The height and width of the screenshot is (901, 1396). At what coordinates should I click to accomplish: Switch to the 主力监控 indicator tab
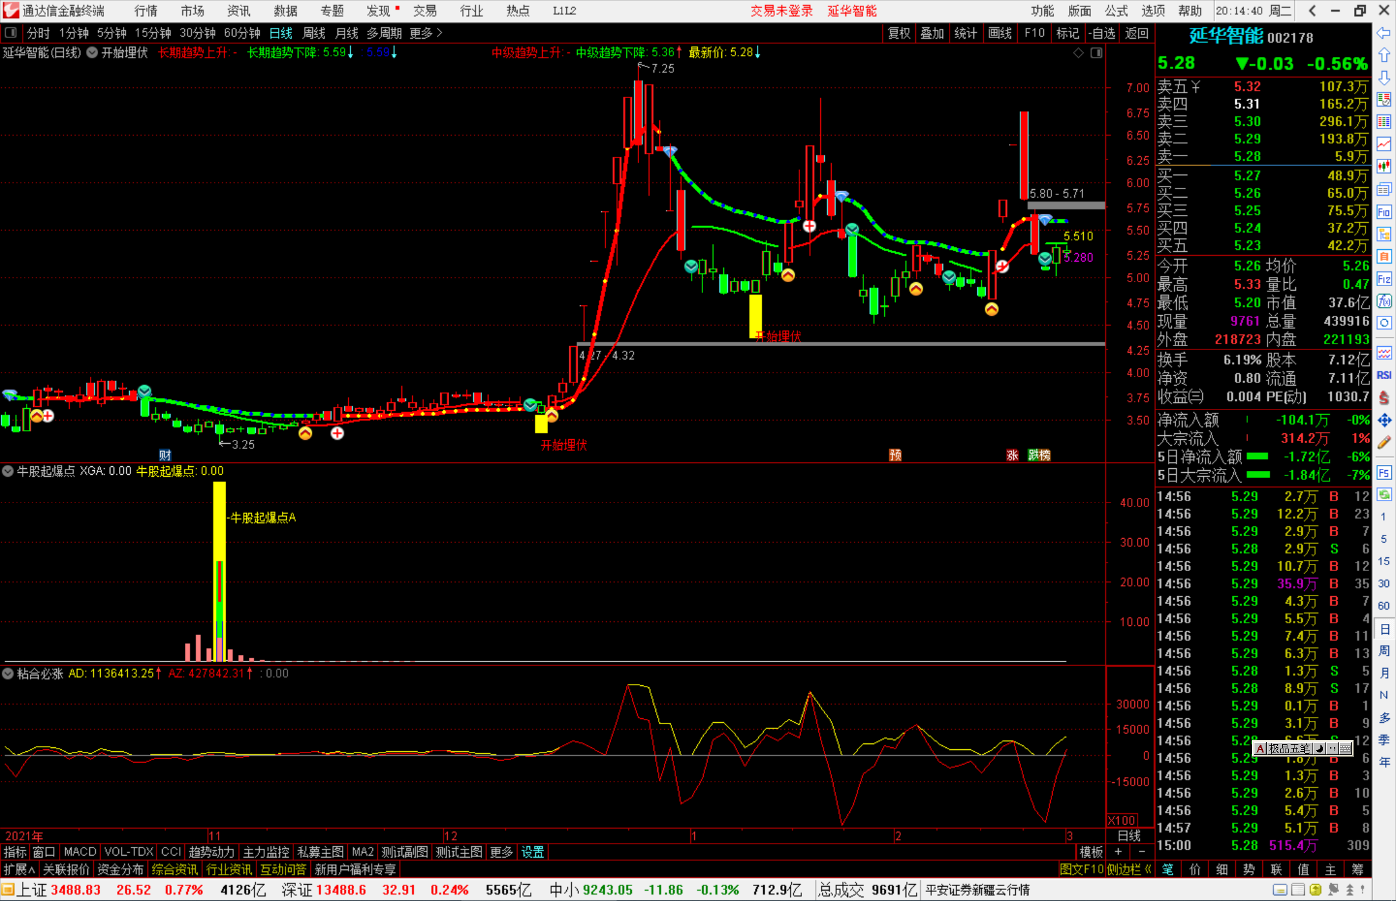pyautogui.click(x=266, y=852)
